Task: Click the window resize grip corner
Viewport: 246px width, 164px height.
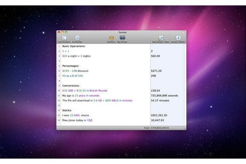Action: (x=185, y=128)
